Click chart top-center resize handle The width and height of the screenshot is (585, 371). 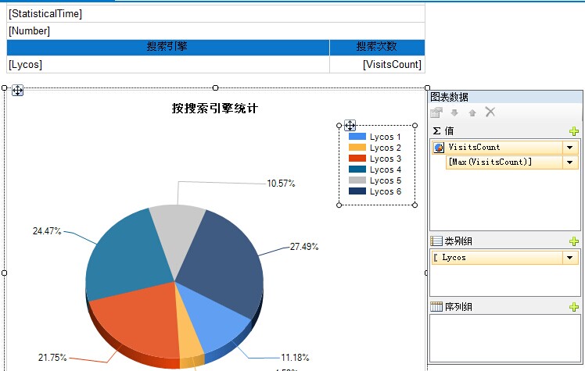coord(215,88)
